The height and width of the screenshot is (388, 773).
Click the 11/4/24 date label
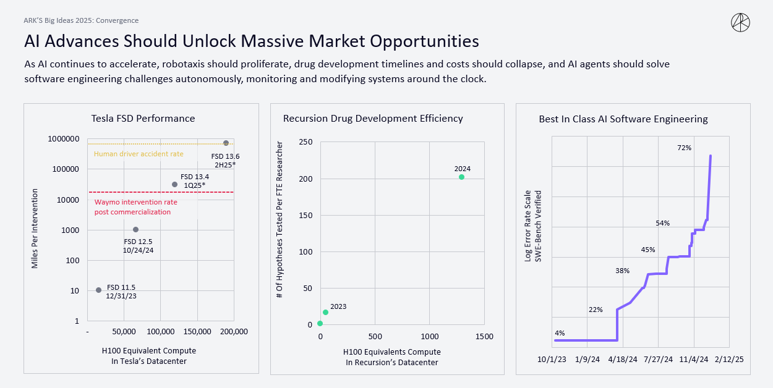695,358
